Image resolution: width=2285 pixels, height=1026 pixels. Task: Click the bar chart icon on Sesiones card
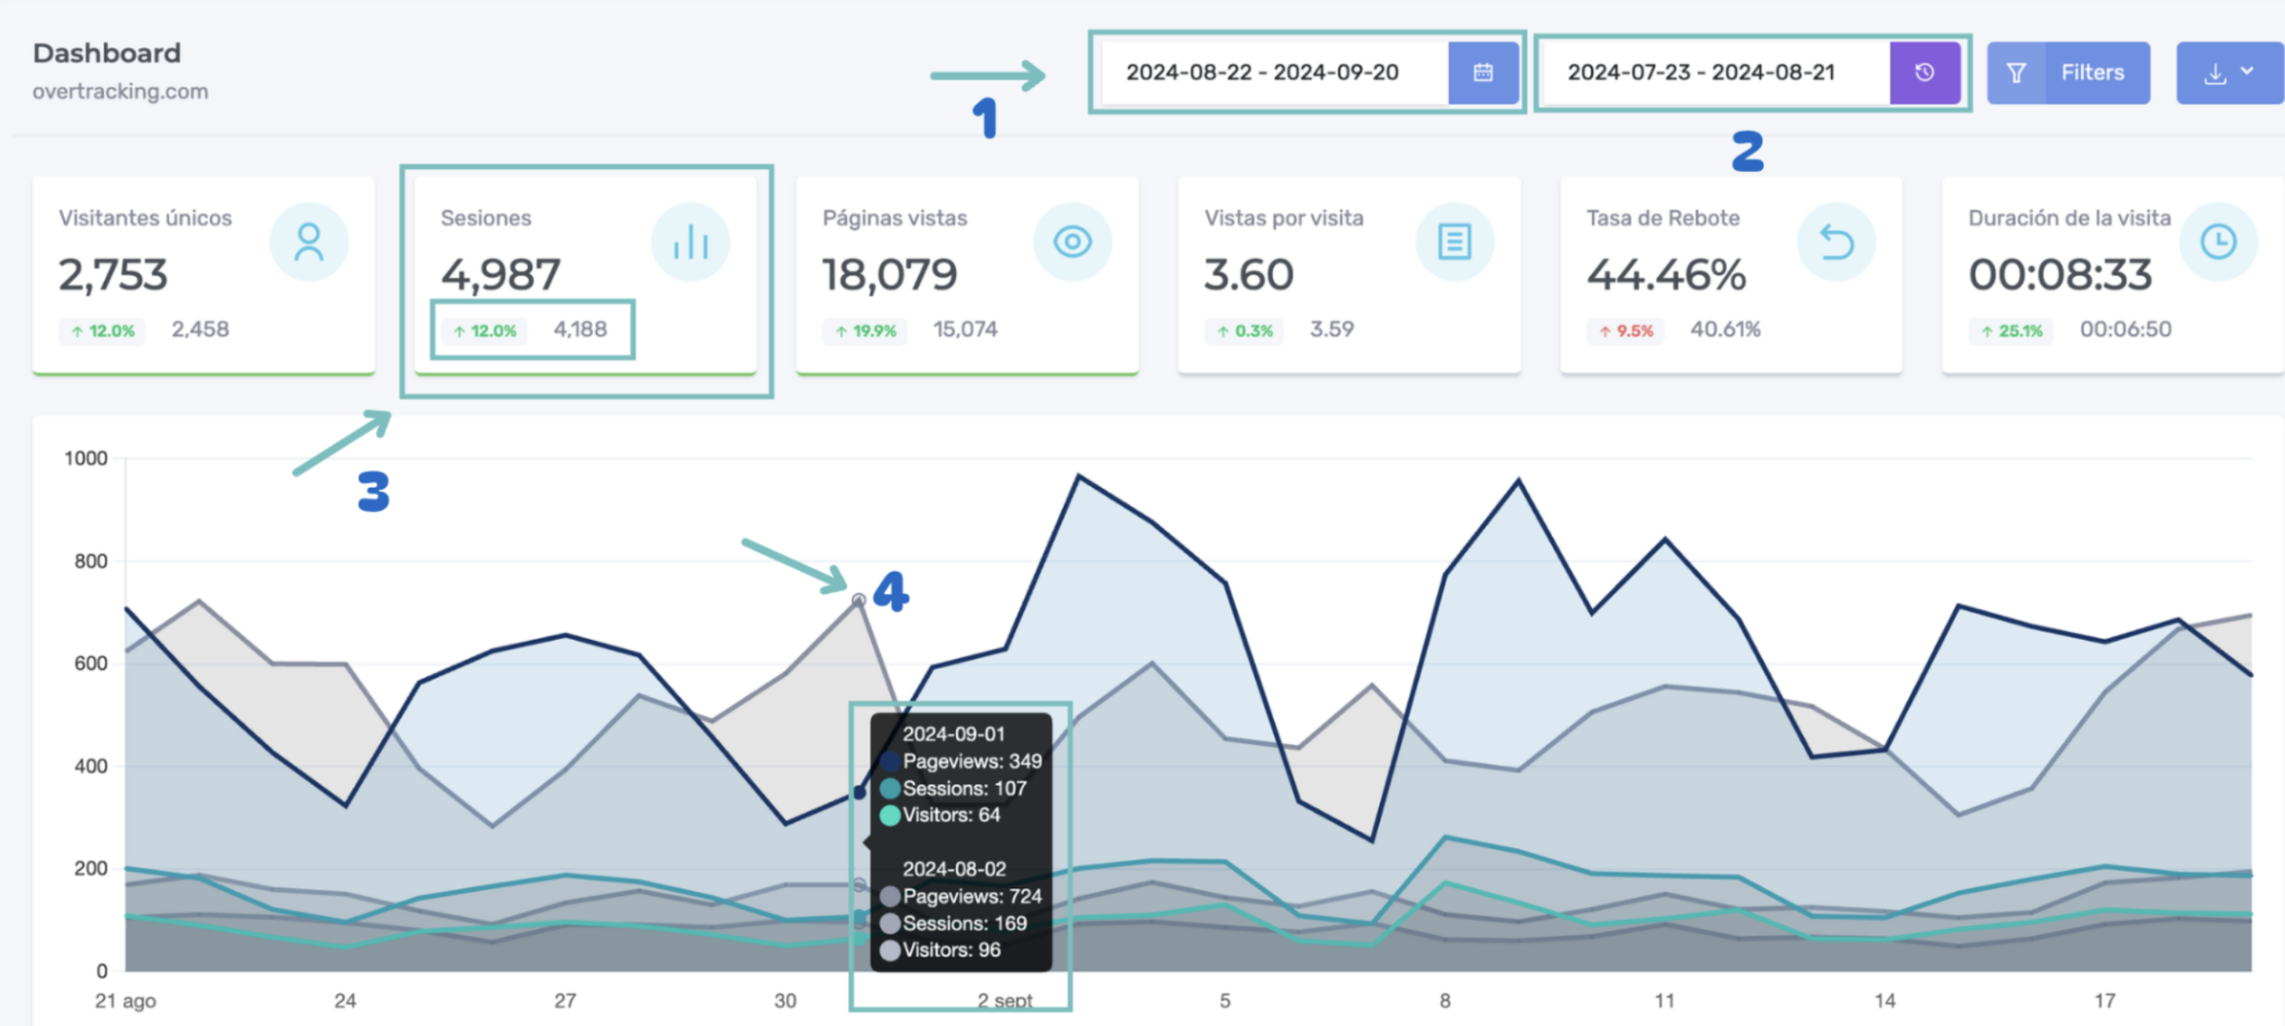click(690, 242)
